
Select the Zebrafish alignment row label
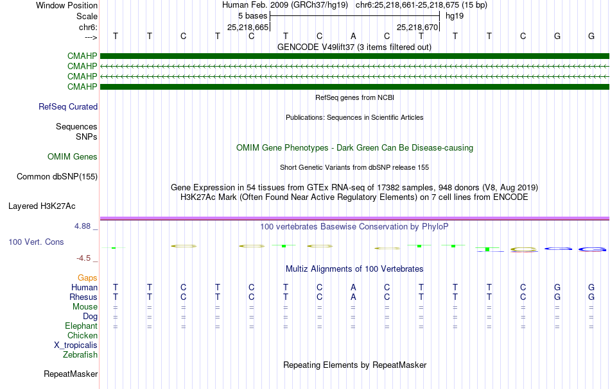(80, 354)
